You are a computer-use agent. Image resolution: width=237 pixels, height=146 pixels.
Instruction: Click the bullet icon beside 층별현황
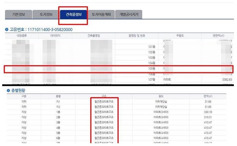tap(8, 90)
